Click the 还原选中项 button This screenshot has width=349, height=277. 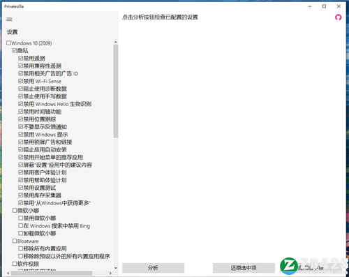point(244,268)
